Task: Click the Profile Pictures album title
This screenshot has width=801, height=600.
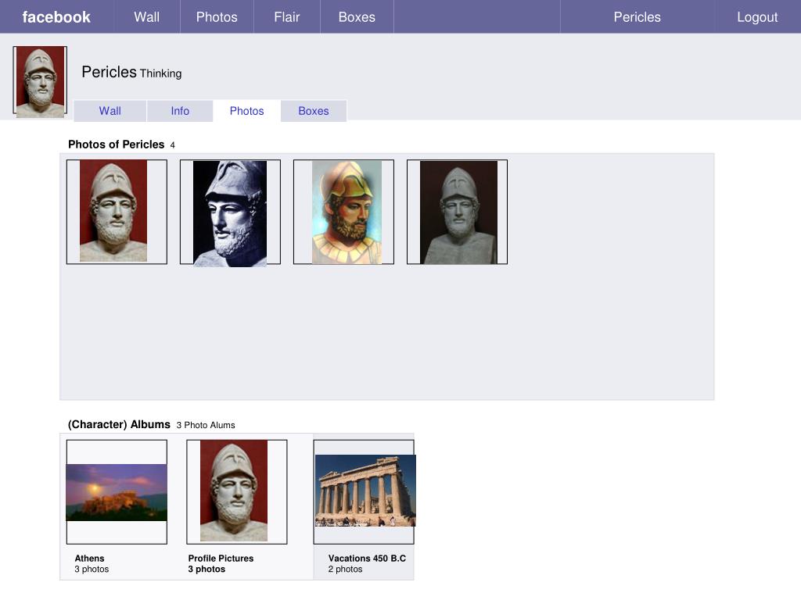Action: coord(221,558)
